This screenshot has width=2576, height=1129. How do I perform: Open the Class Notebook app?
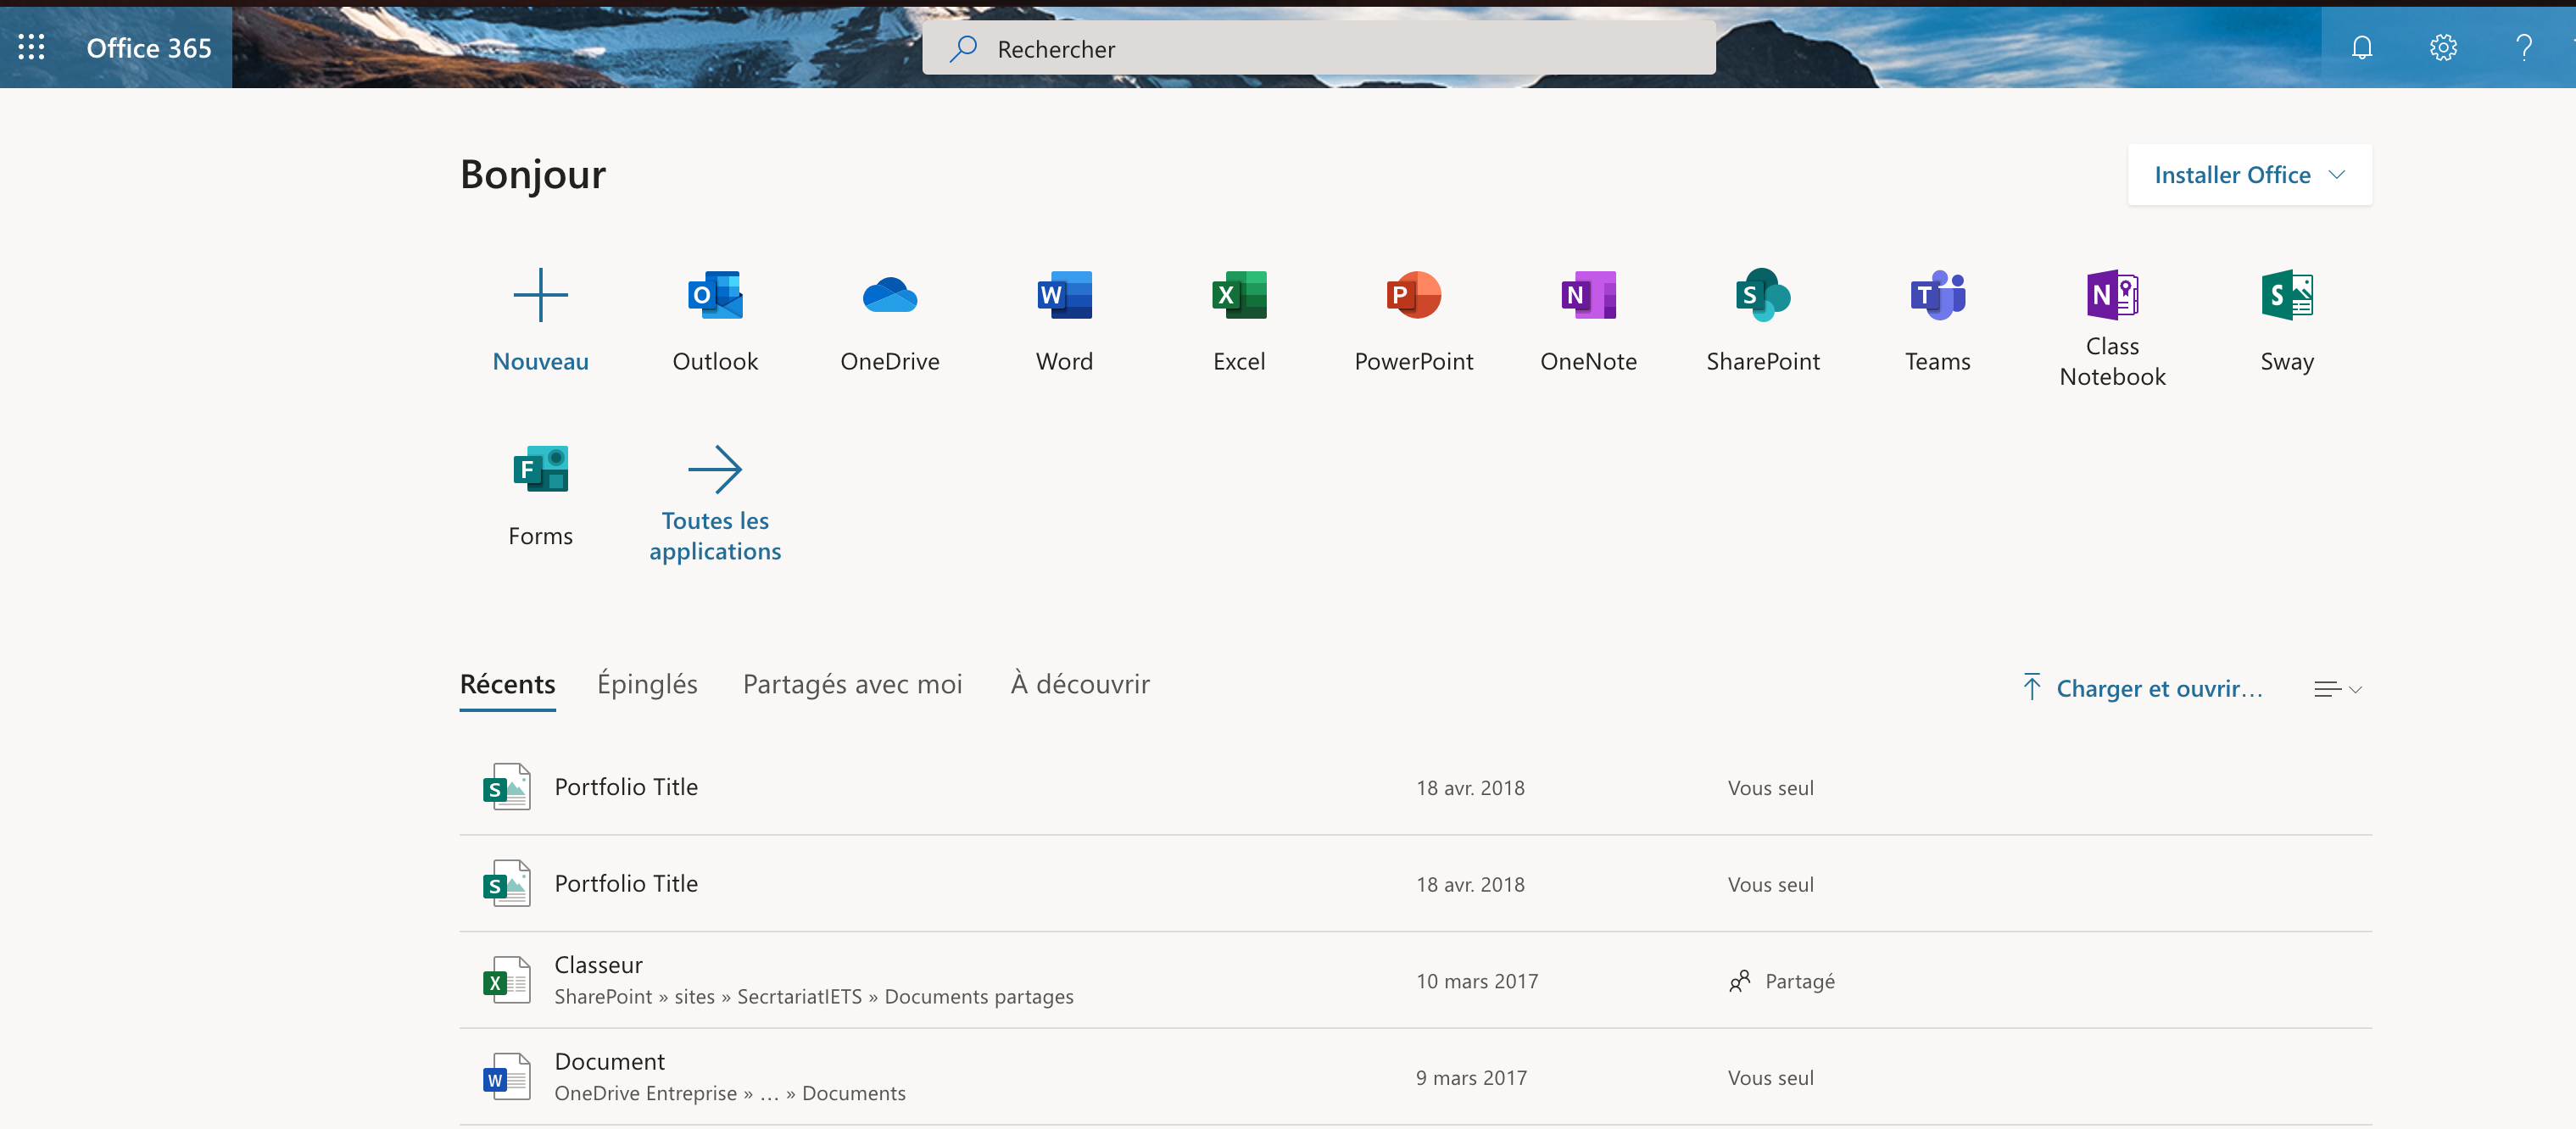[x=2112, y=328]
